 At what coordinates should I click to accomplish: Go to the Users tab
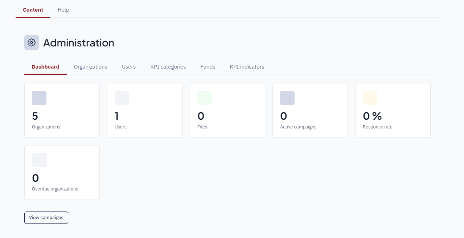(x=129, y=67)
